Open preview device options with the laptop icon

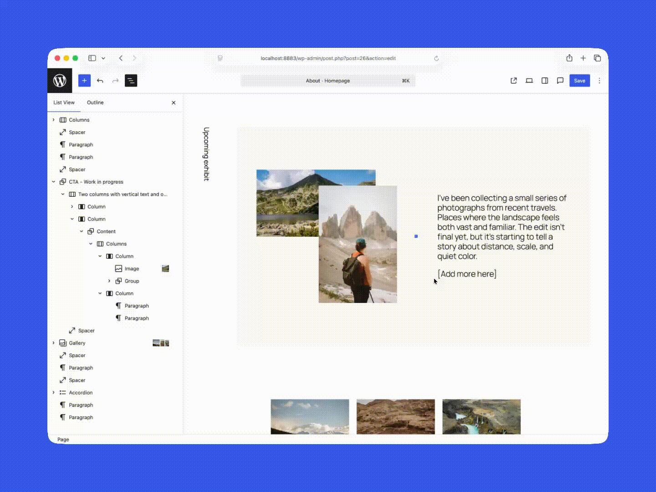[x=529, y=81]
